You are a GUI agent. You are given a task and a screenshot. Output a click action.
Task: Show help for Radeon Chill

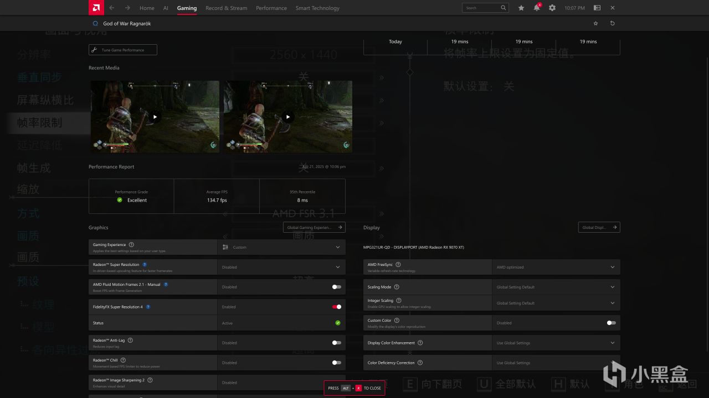[x=124, y=360]
